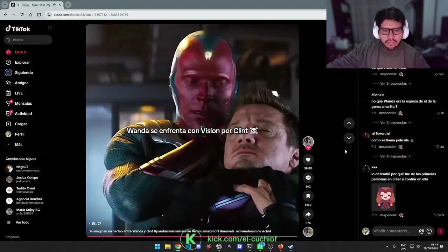Screen dimensions: 448x252
Task: Mute the TikTok browser tab audio
Action: tap(54, 5)
